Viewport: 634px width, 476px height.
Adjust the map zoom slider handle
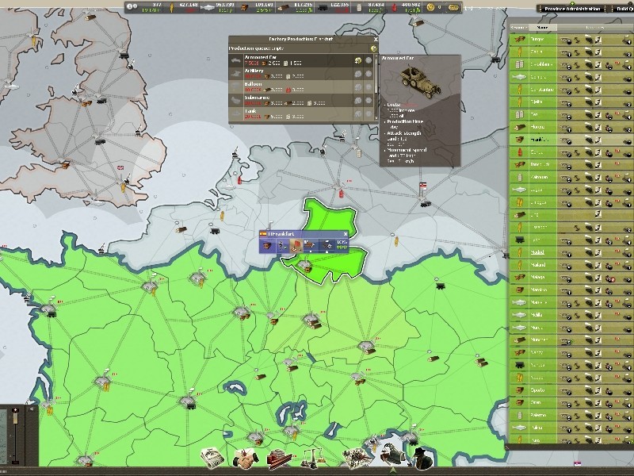pos(16,418)
